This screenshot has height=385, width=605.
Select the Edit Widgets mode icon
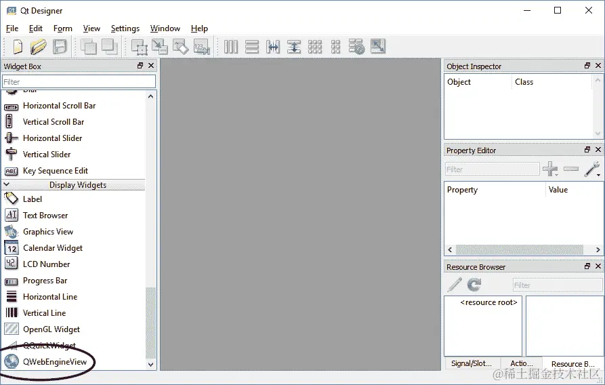pyautogui.click(x=139, y=47)
